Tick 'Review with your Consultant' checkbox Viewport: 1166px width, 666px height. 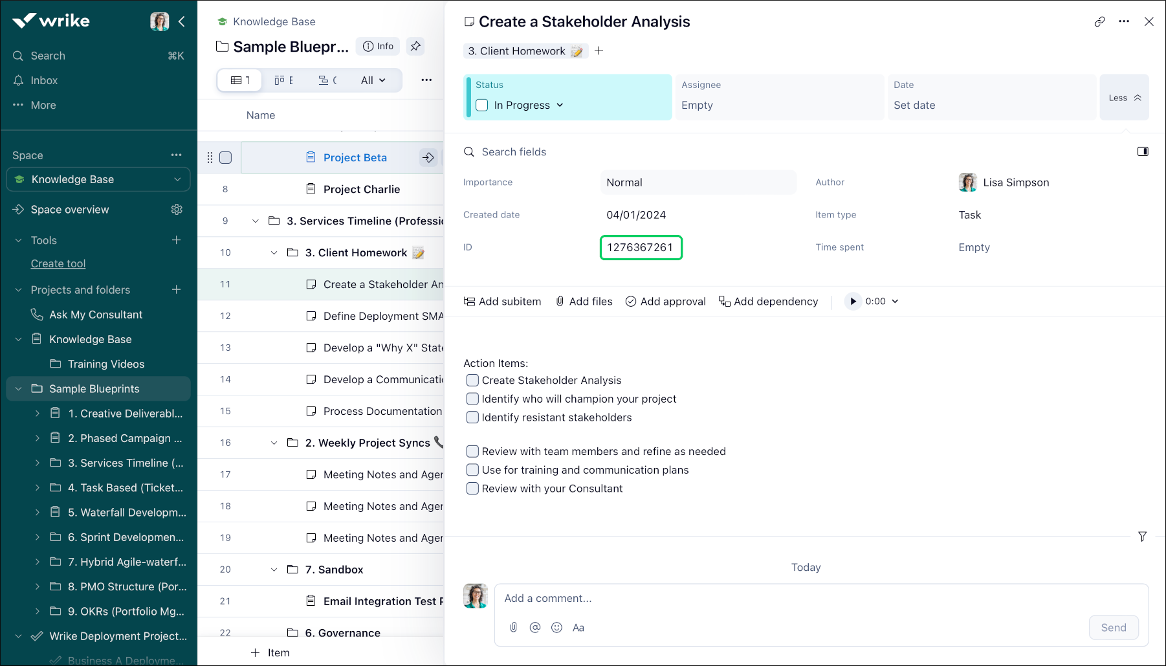tap(473, 489)
